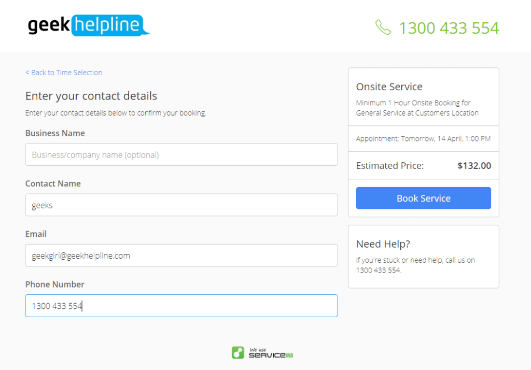Click the Enter your contact details heading

point(91,96)
